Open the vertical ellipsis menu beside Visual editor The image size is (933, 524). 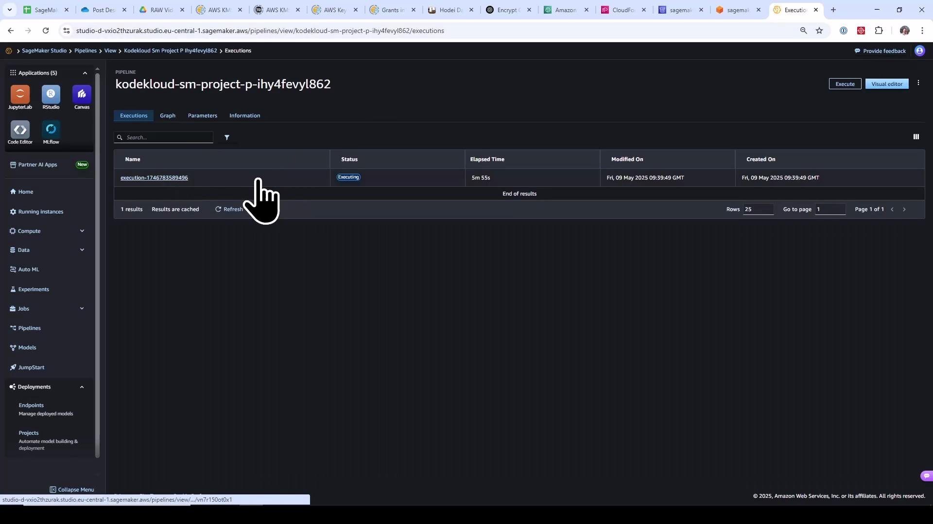pyautogui.click(x=918, y=83)
